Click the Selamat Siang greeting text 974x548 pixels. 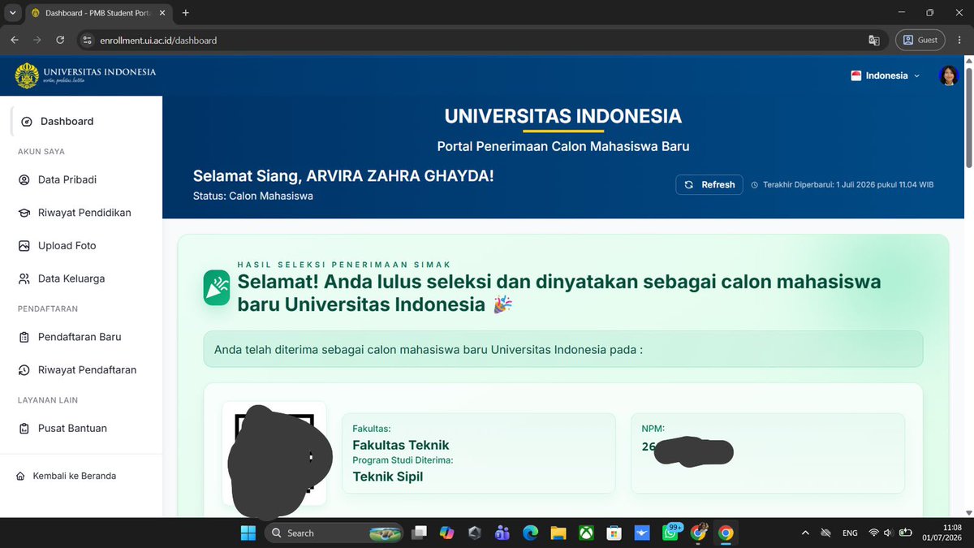click(343, 175)
